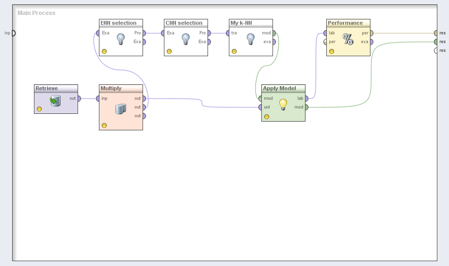
Task: Click the third out port of Multiply
Action: point(144,116)
